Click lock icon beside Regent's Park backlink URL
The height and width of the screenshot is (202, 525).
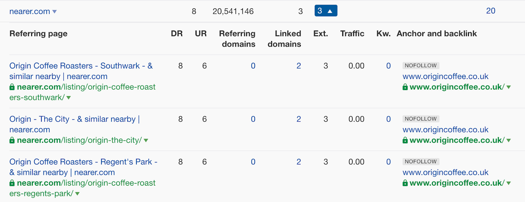click(x=405, y=183)
